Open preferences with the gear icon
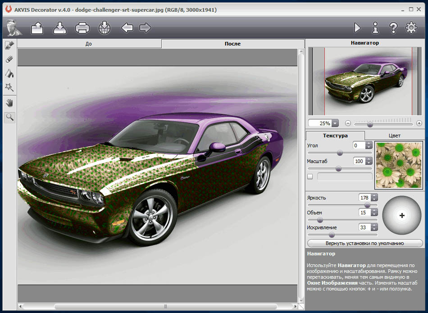 point(411,27)
